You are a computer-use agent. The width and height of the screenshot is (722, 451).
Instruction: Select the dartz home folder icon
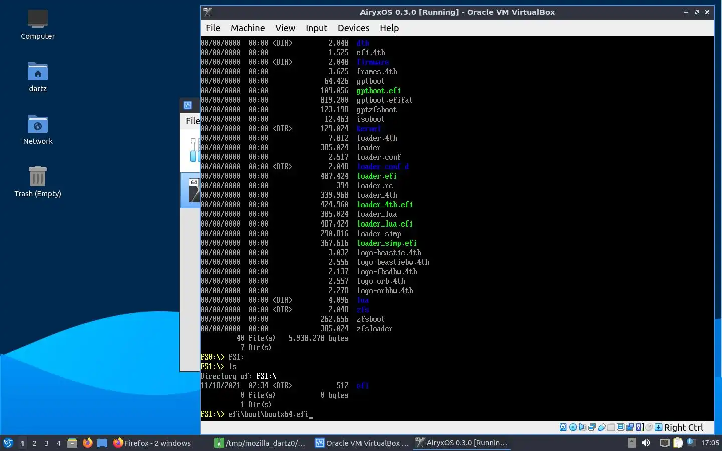point(38,77)
